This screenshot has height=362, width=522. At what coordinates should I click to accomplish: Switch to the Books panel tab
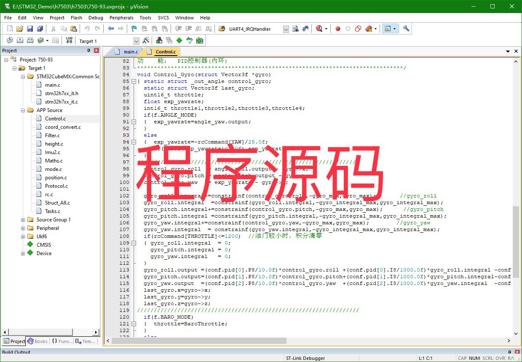(x=37, y=341)
